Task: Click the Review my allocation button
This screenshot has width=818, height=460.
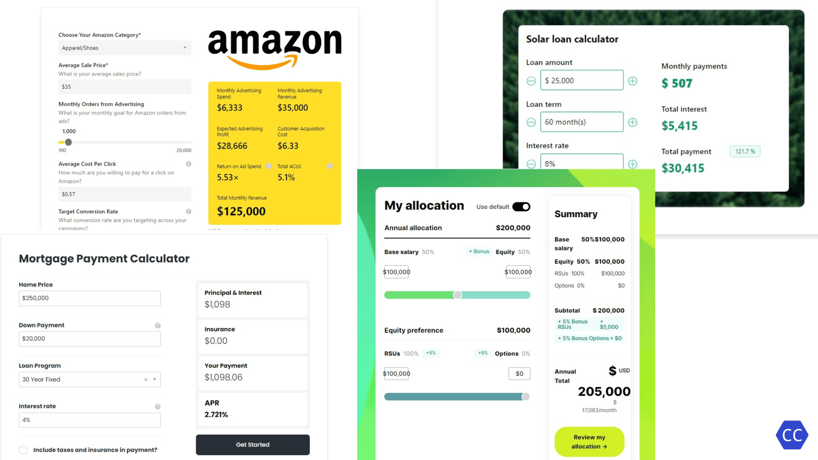Action: tap(589, 441)
